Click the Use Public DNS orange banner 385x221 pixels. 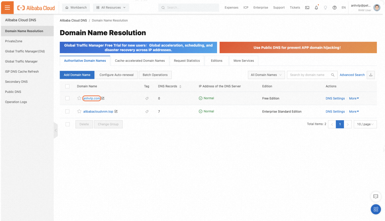pos(298,47)
